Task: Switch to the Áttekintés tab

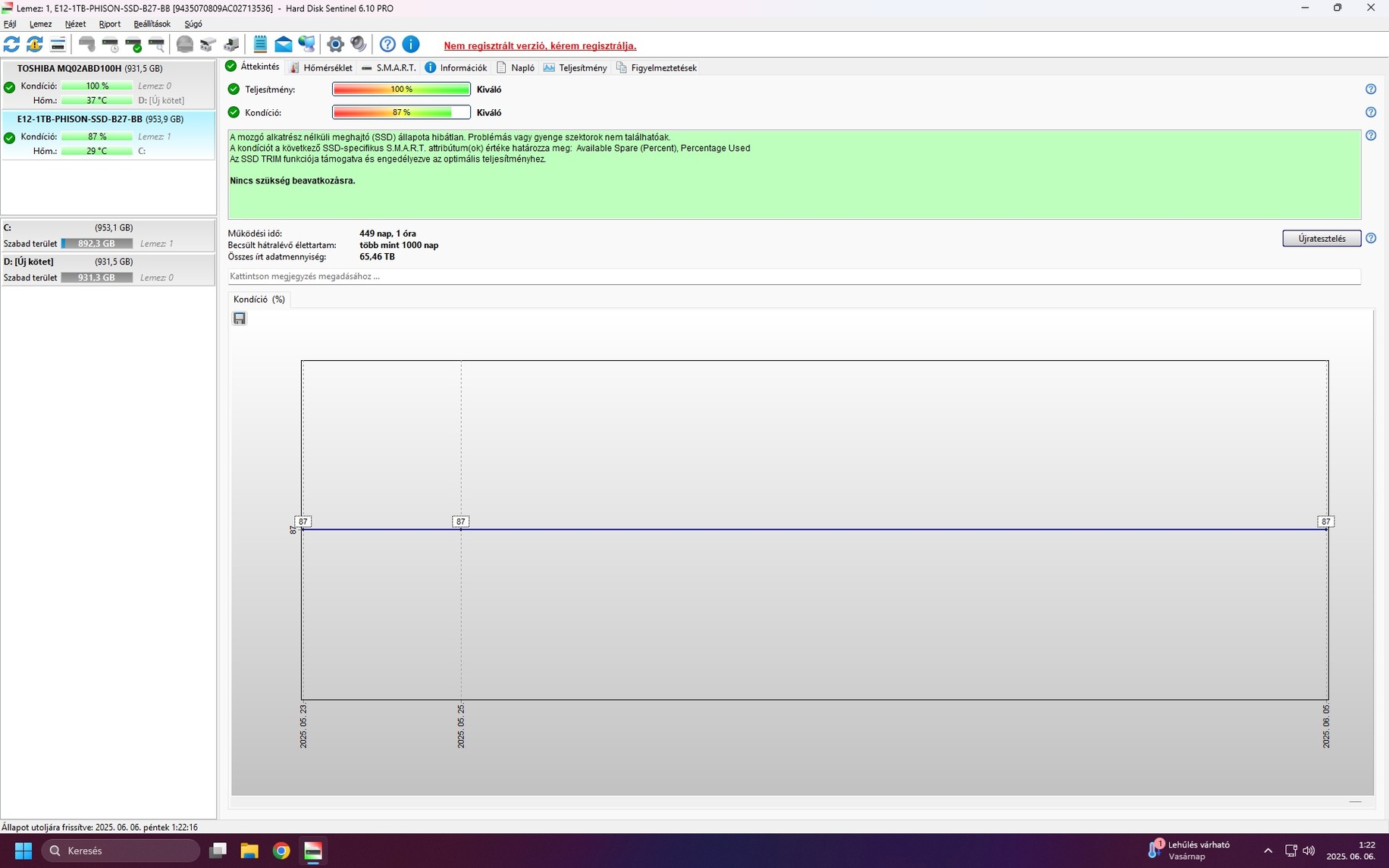Action: point(252,67)
